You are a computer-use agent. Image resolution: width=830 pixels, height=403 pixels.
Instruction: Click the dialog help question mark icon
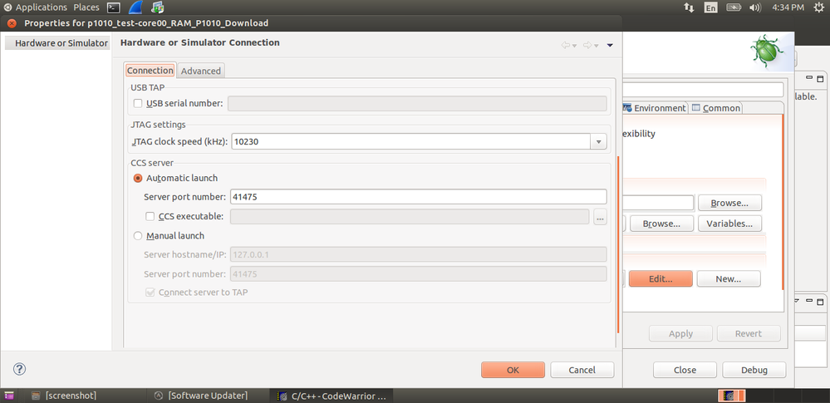tap(20, 369)
